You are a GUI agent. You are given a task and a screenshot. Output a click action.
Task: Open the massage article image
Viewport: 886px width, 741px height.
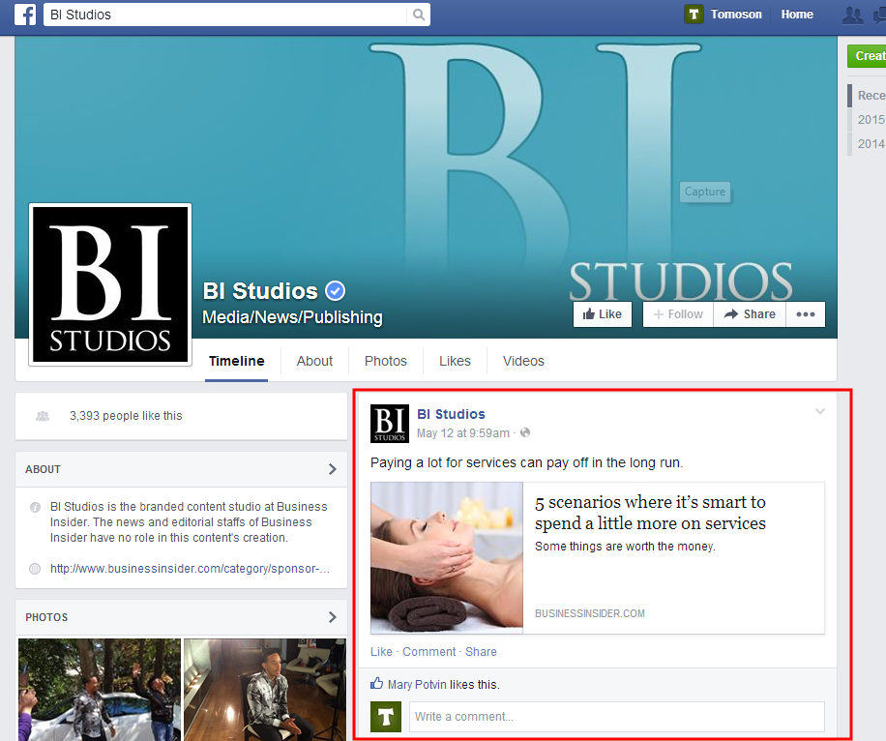pos(447,558)
